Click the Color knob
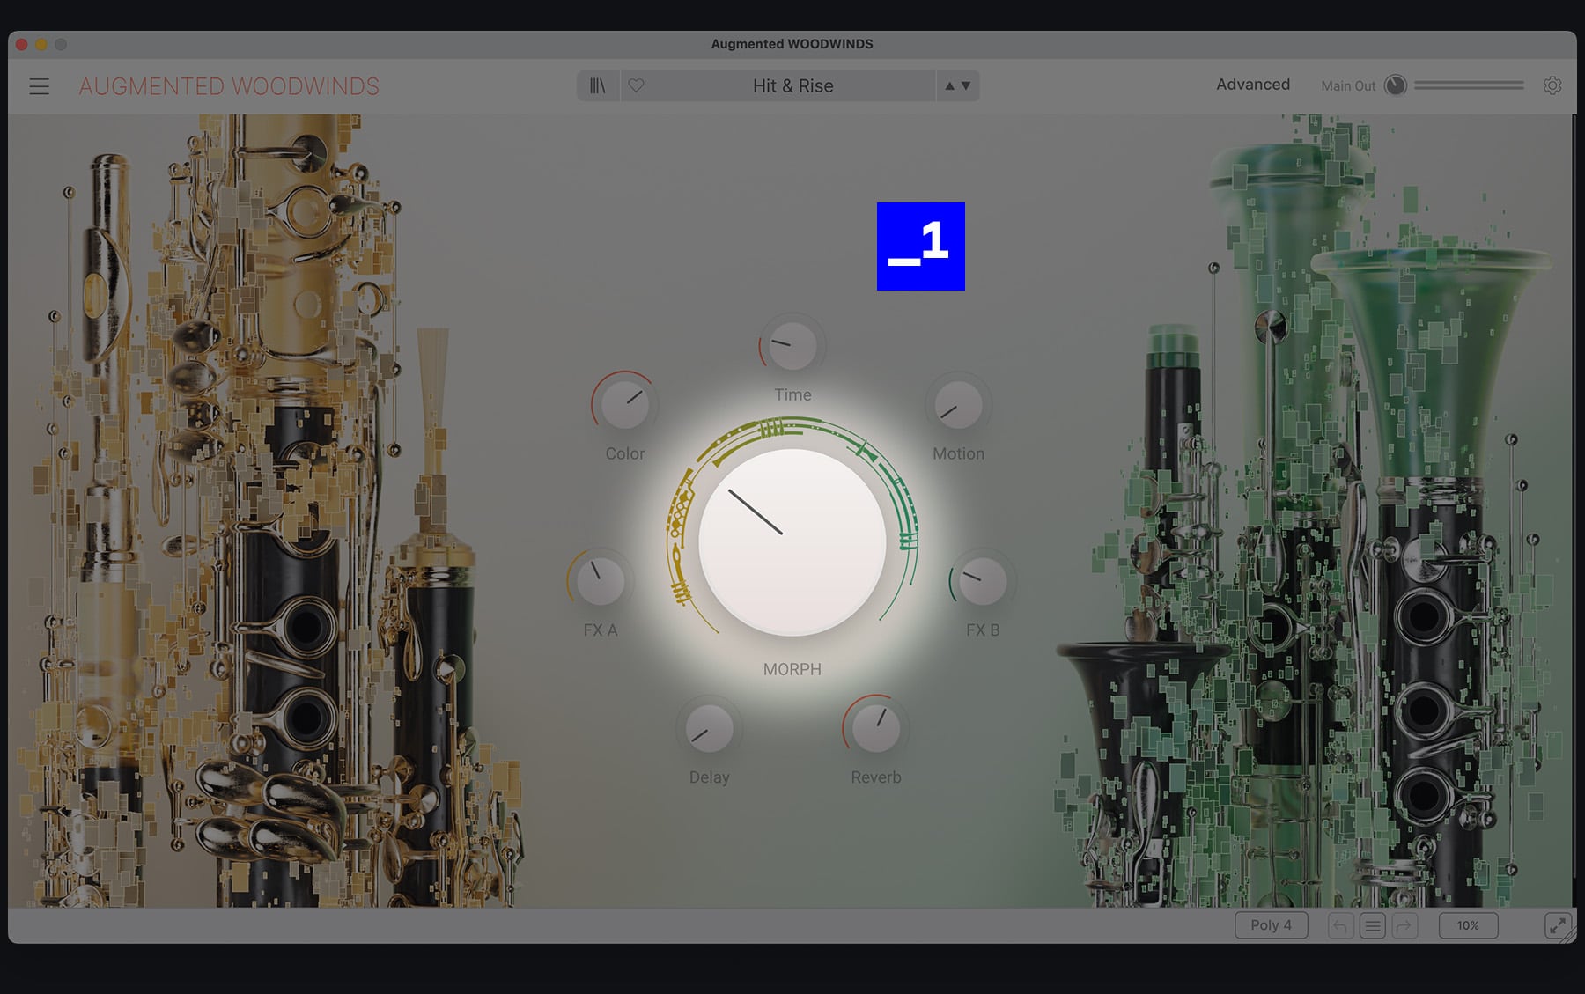The image size is (1585, 994). (624, 404)
